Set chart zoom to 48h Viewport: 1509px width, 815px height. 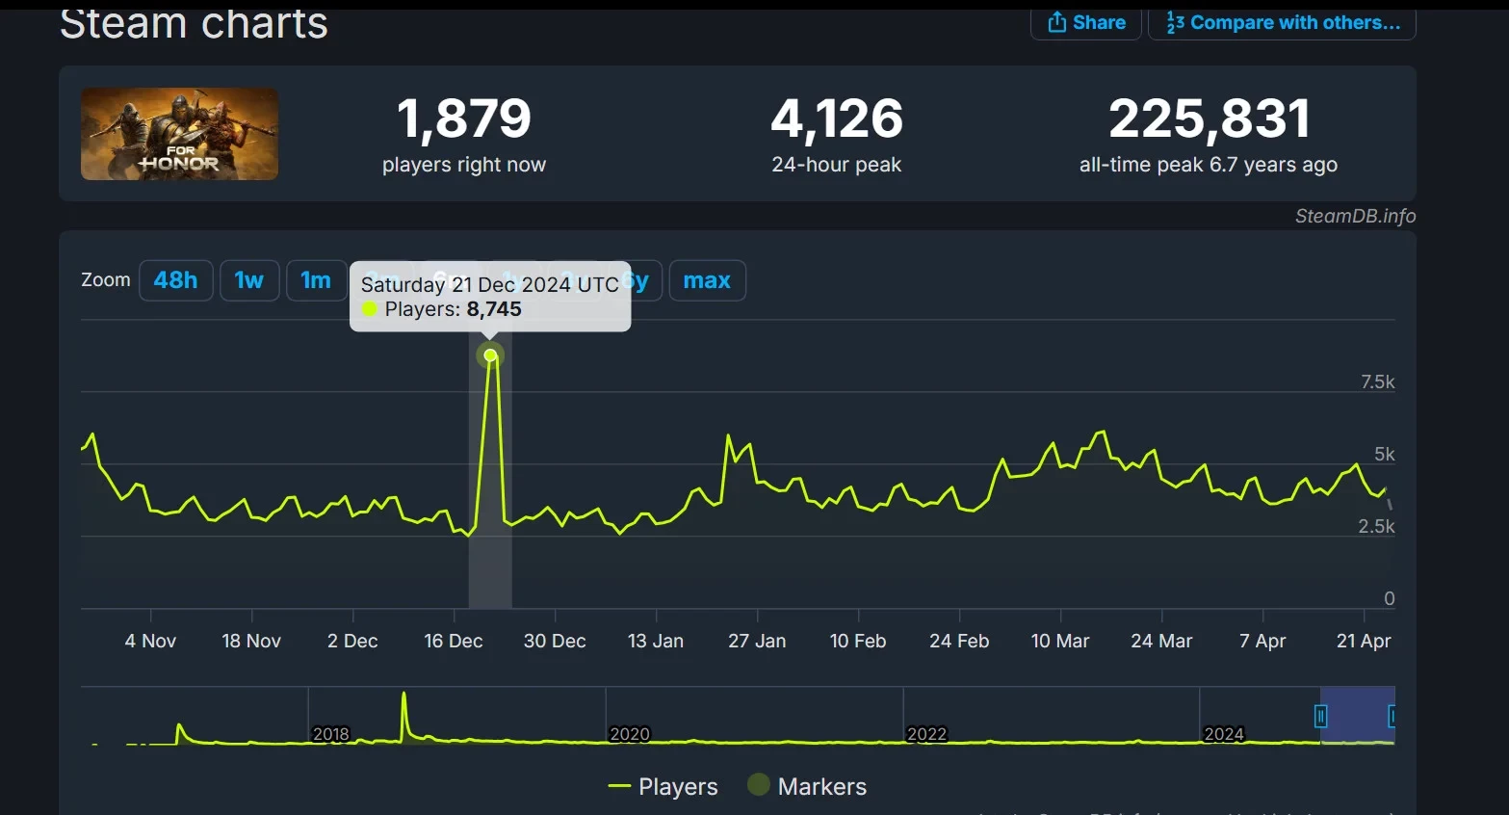(x=175, y=280)
